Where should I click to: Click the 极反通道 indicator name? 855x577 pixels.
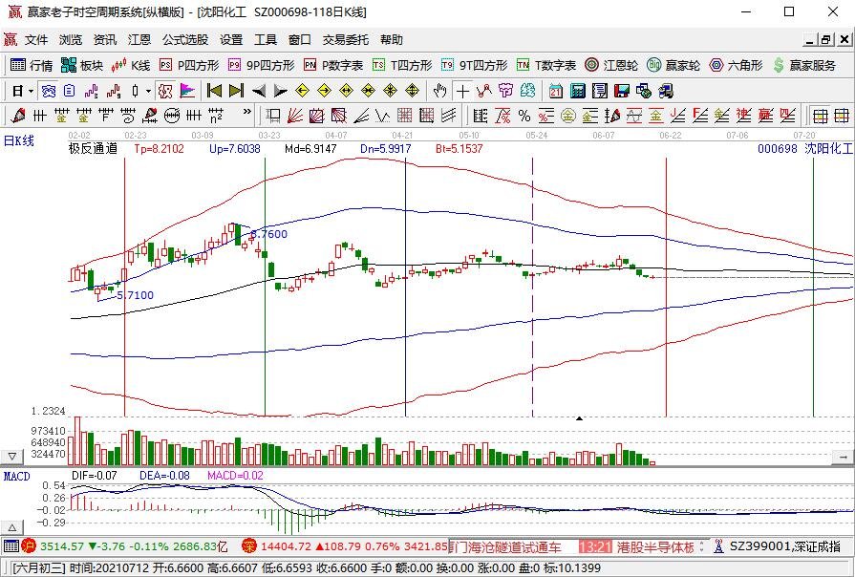[93, 148]
